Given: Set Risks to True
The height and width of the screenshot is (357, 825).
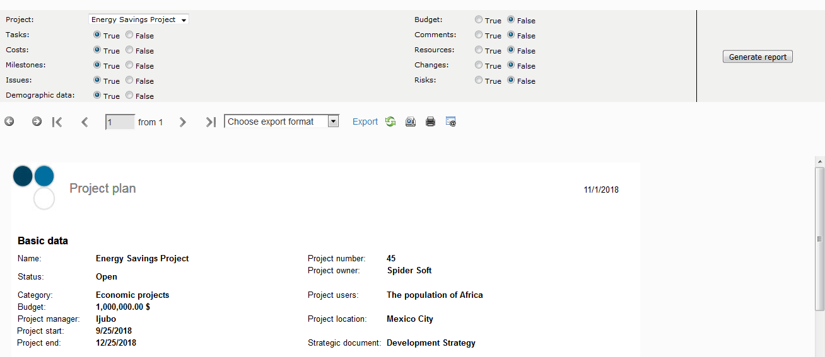Looking at the screenshot, I should click(479, 81).
